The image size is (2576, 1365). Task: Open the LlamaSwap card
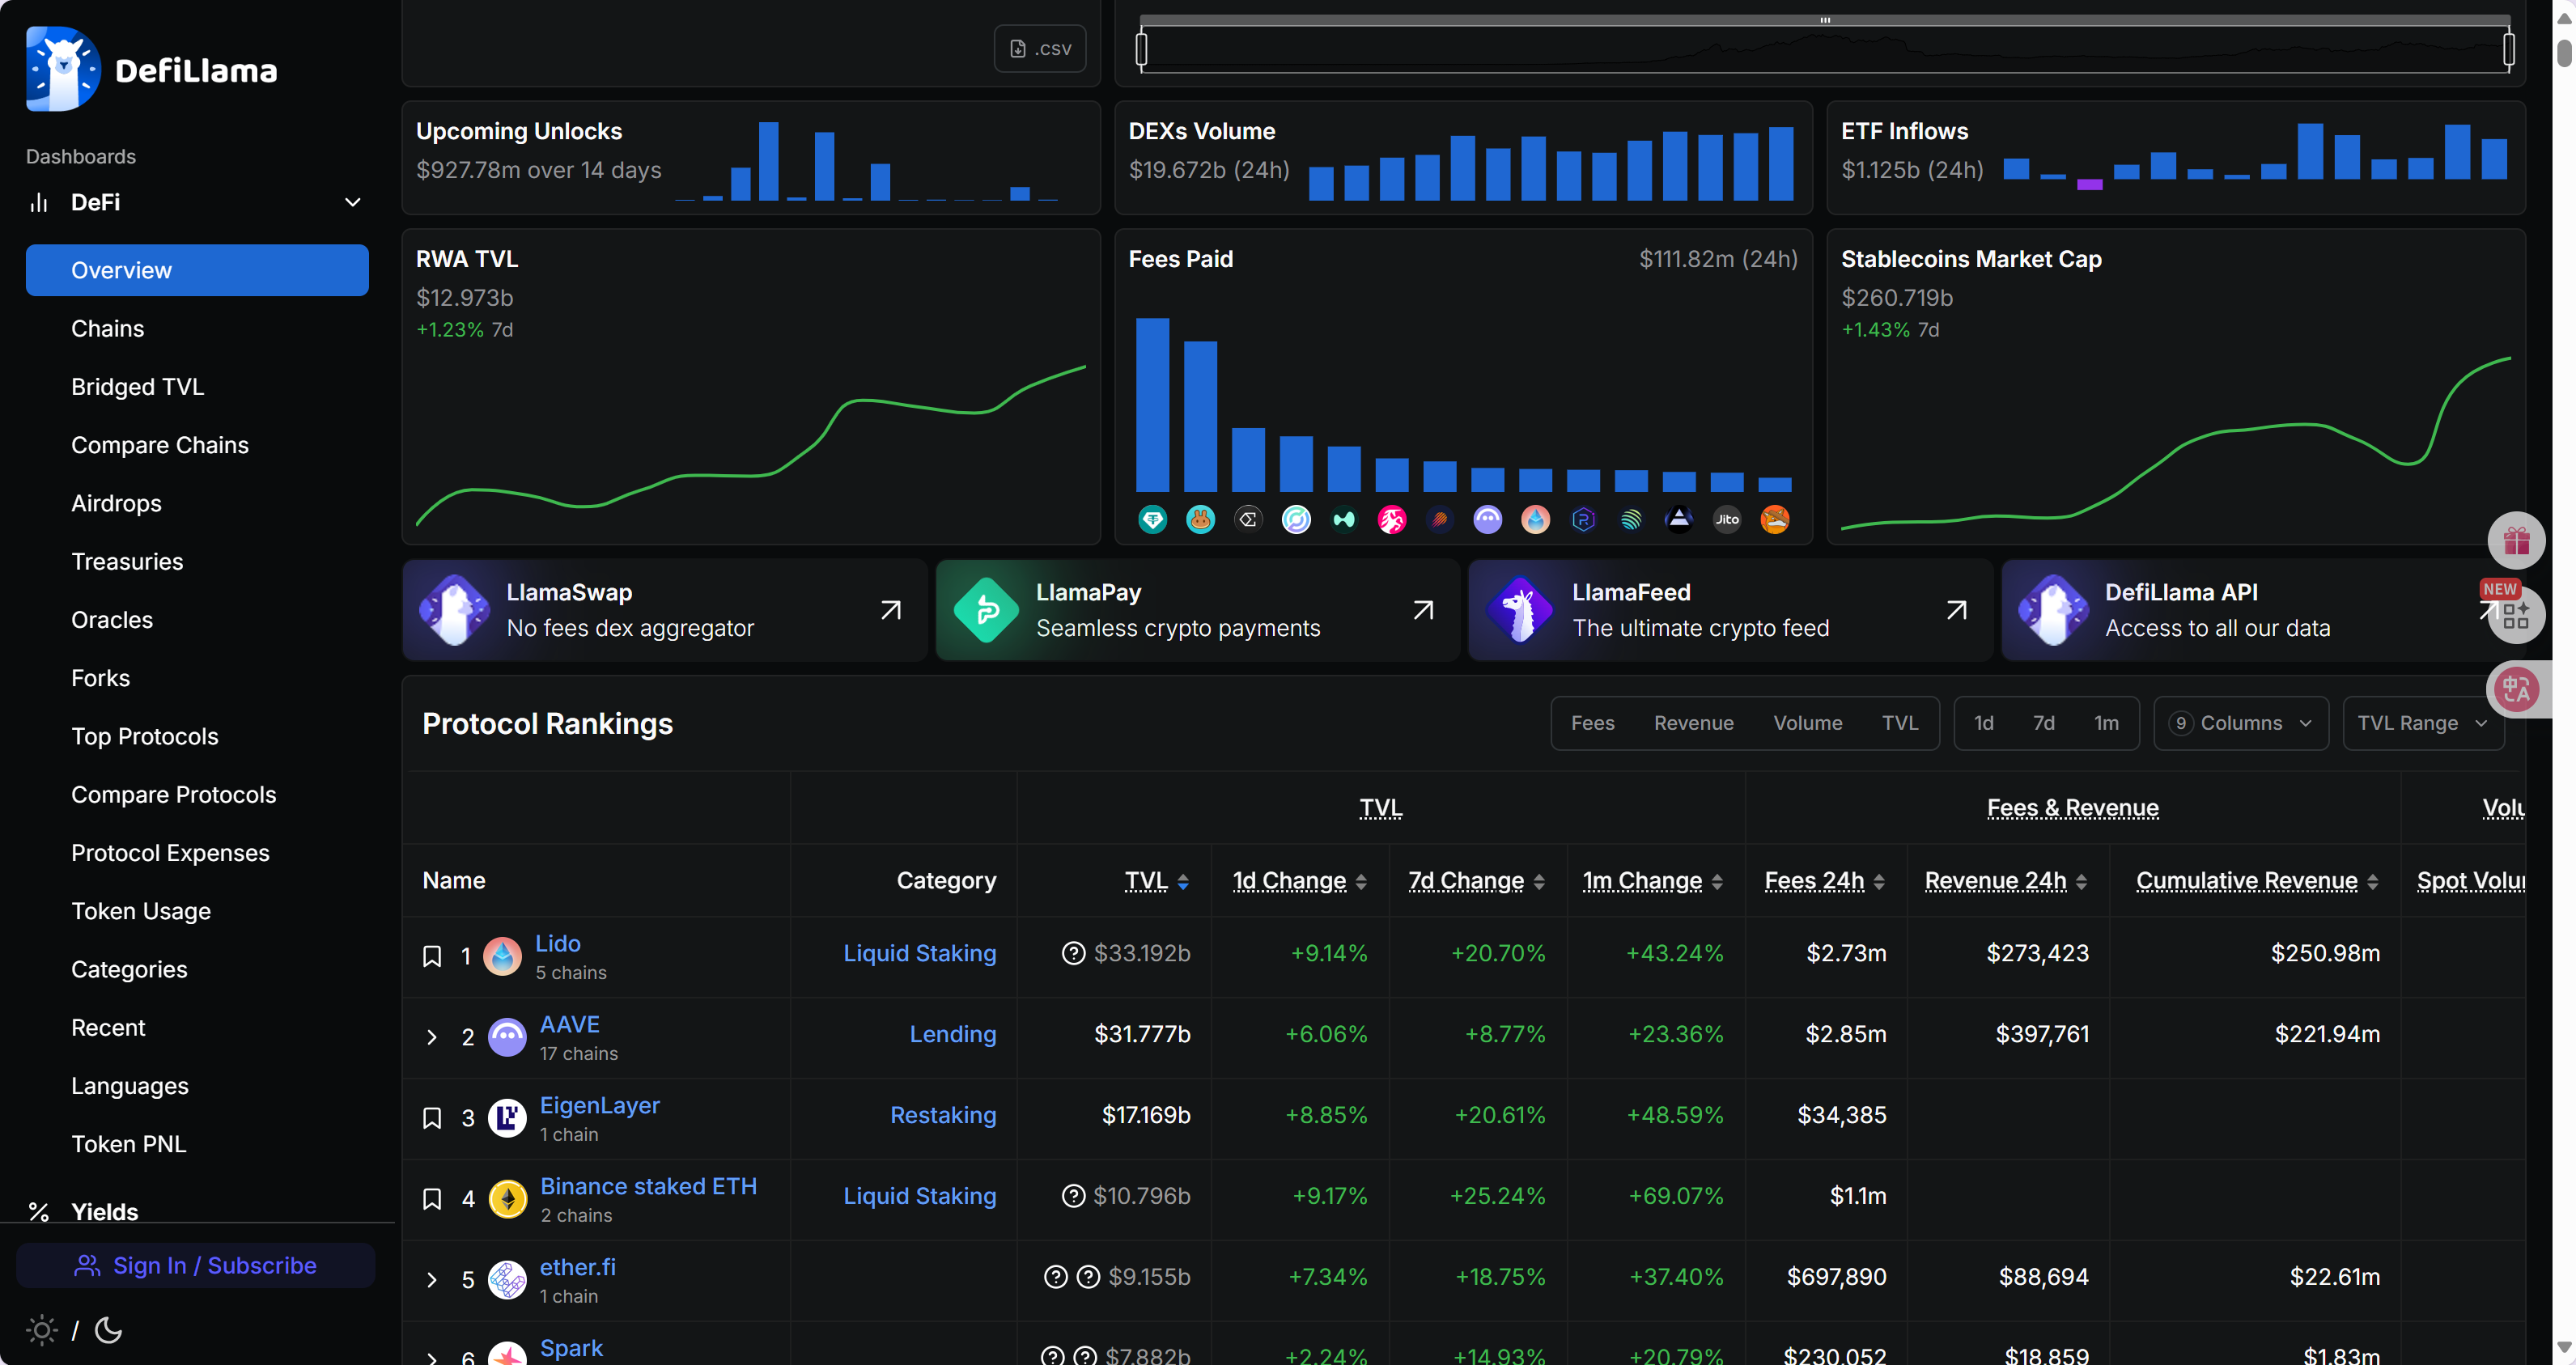(664, 610)
